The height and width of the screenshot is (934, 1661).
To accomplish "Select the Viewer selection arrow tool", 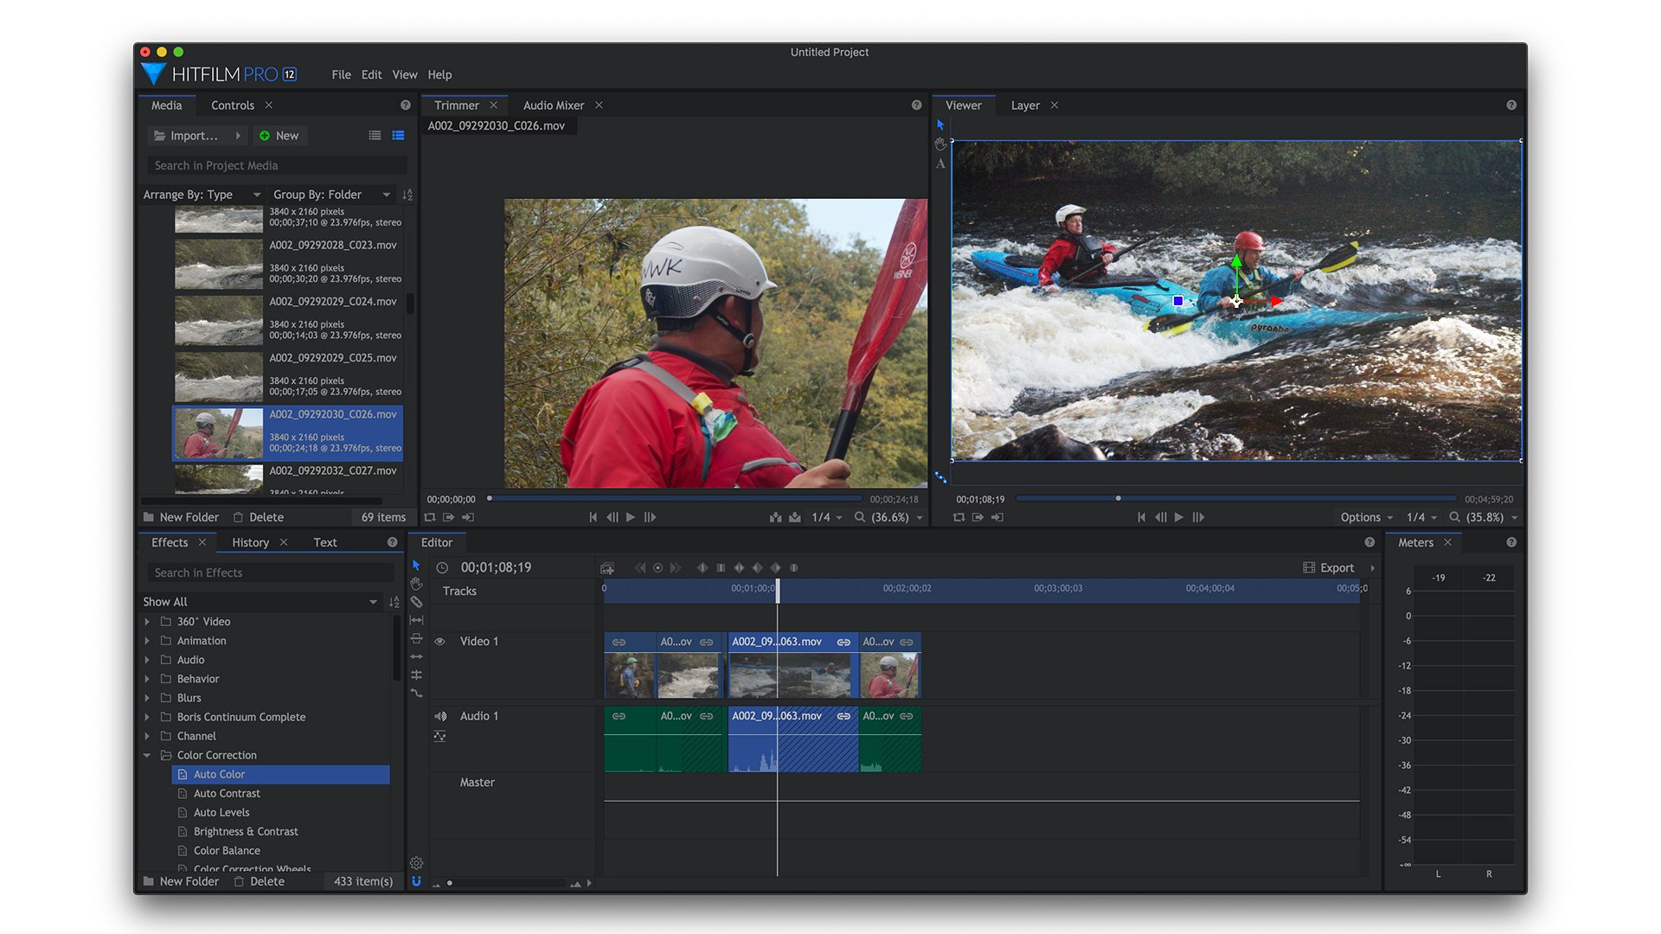I will (940, 125).
